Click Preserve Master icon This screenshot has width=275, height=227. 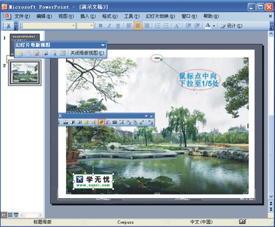(x=45, y=53)
